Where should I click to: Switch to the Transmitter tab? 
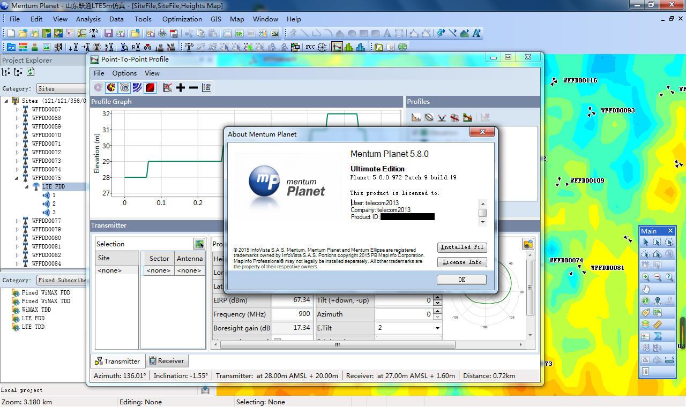117,361
